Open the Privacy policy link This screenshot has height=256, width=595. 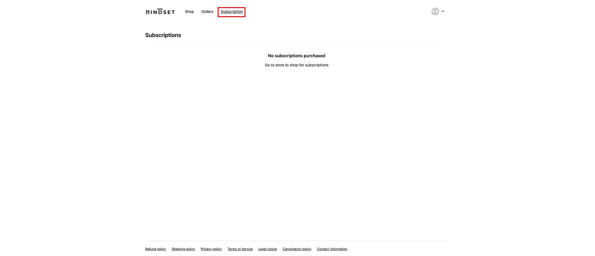click(x=211, y=249)
